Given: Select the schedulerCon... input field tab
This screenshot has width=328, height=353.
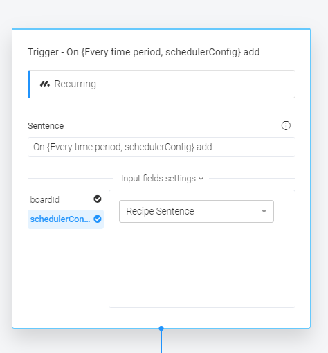Looking at the screenshot, I should [x=66, y=219].
